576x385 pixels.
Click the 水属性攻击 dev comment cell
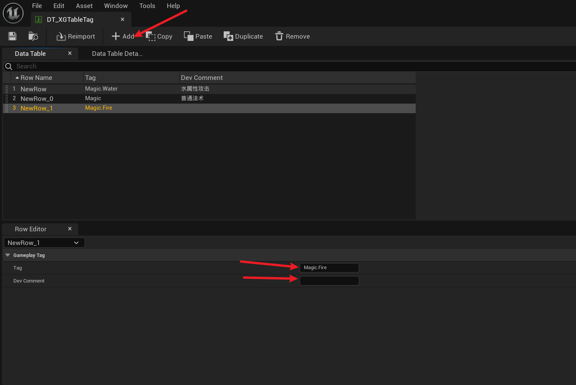point(195,89)
